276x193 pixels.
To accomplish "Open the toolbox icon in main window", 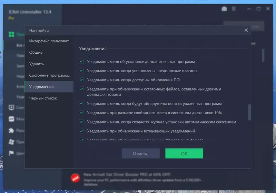I will click(x=224, y=9).
